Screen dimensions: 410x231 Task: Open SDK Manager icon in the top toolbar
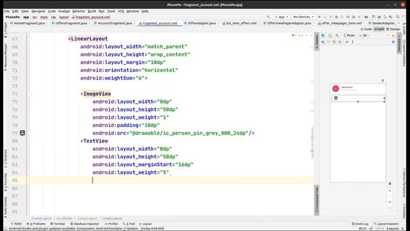(391, 17)
